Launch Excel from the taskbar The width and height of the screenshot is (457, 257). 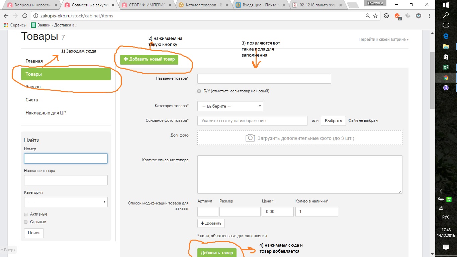pos(446,67)
